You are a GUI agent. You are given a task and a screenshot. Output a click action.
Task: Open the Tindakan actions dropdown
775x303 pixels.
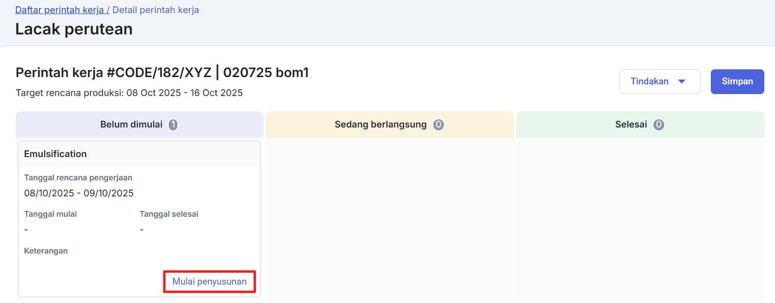(659, 81)
